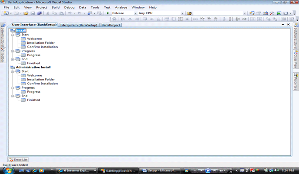Collapse the End node under Install

point(13,59)
